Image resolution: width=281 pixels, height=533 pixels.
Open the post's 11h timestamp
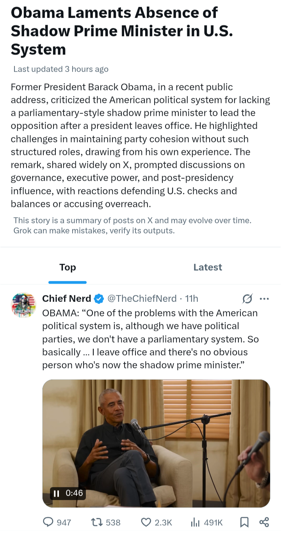pos(192,299)
